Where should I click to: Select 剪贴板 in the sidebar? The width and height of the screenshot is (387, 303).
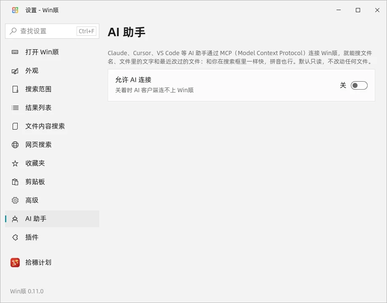point(52,182)
